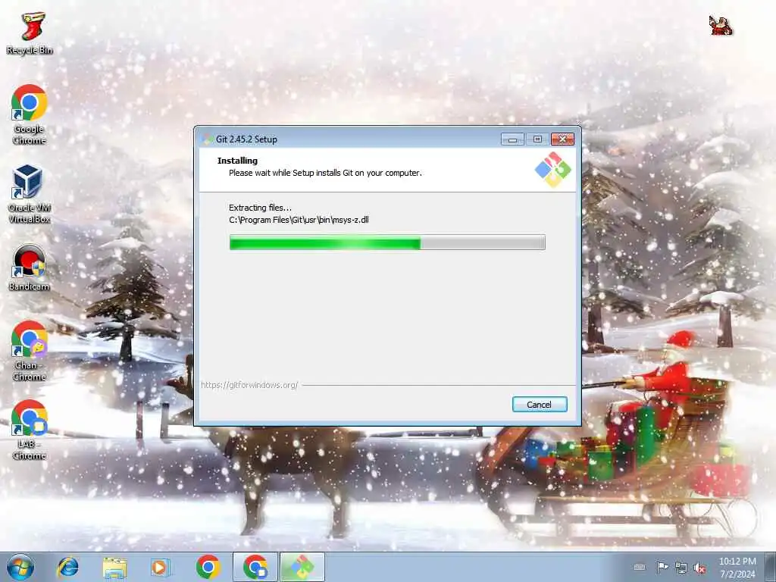
Task: Minimize the Git 2.45.2 Setup window
Action: click(512, 139)
